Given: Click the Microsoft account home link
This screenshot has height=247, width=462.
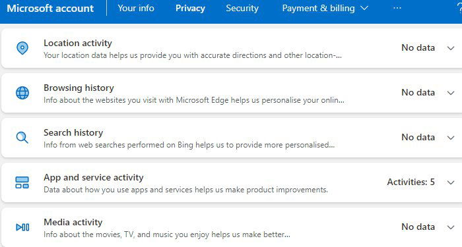Looking at the screenshot, I should 50,8.
